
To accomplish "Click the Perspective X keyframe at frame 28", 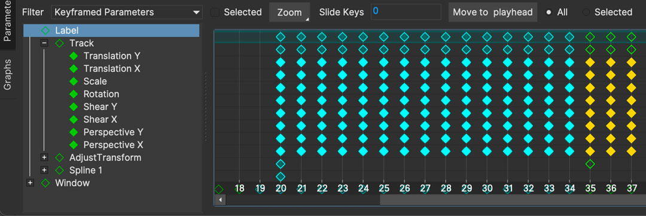I will (446, 151).
